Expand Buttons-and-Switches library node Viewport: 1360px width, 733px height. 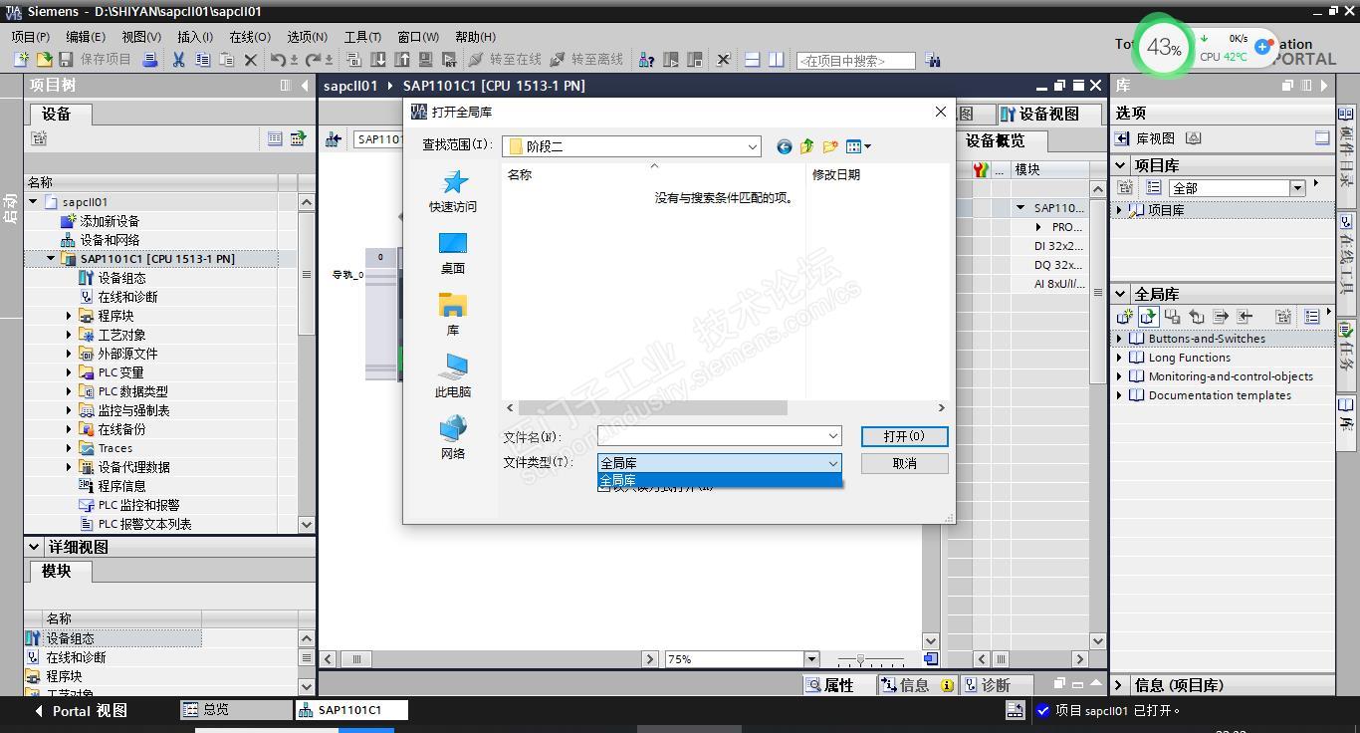[x=1119, y=339]
